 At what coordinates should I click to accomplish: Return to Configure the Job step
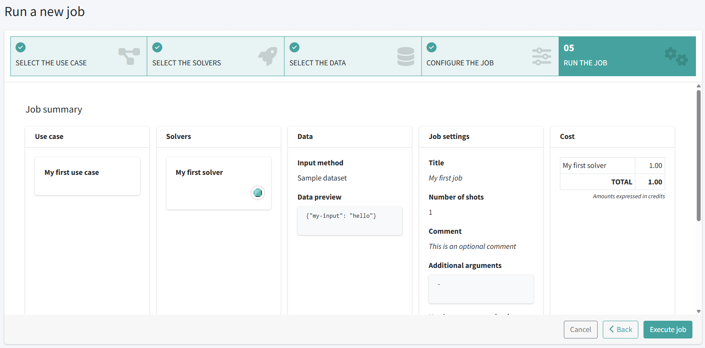(460, 63)
